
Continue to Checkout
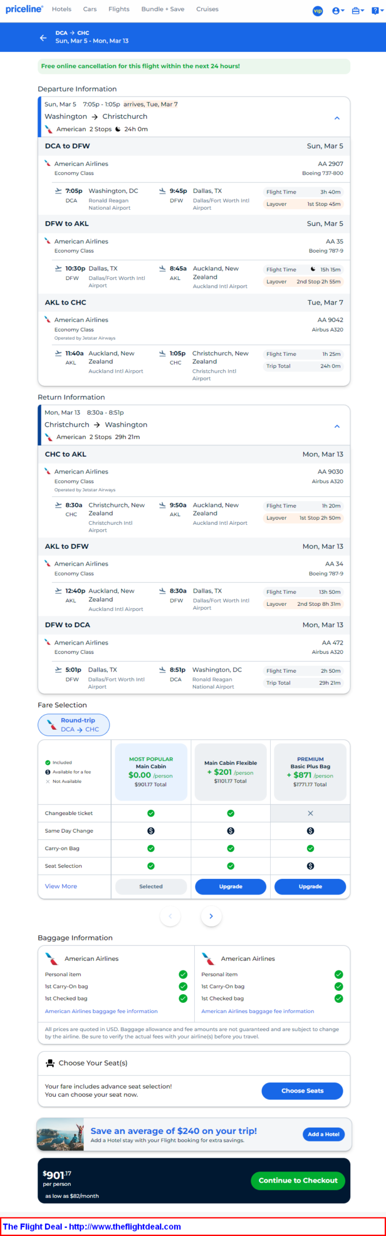pyautogui.click(x=298, y=1181)
